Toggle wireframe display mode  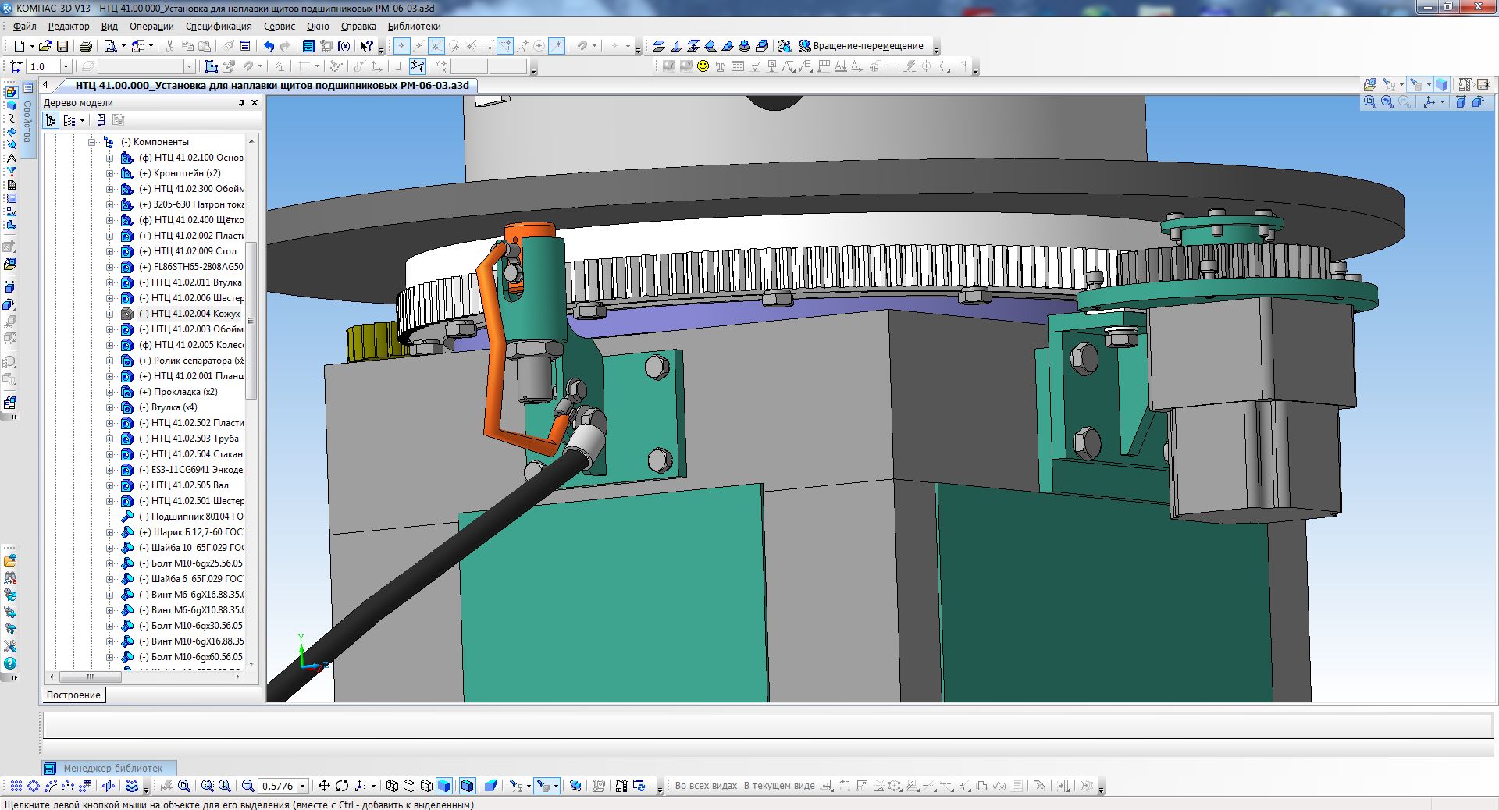click(x=393, y=786)
